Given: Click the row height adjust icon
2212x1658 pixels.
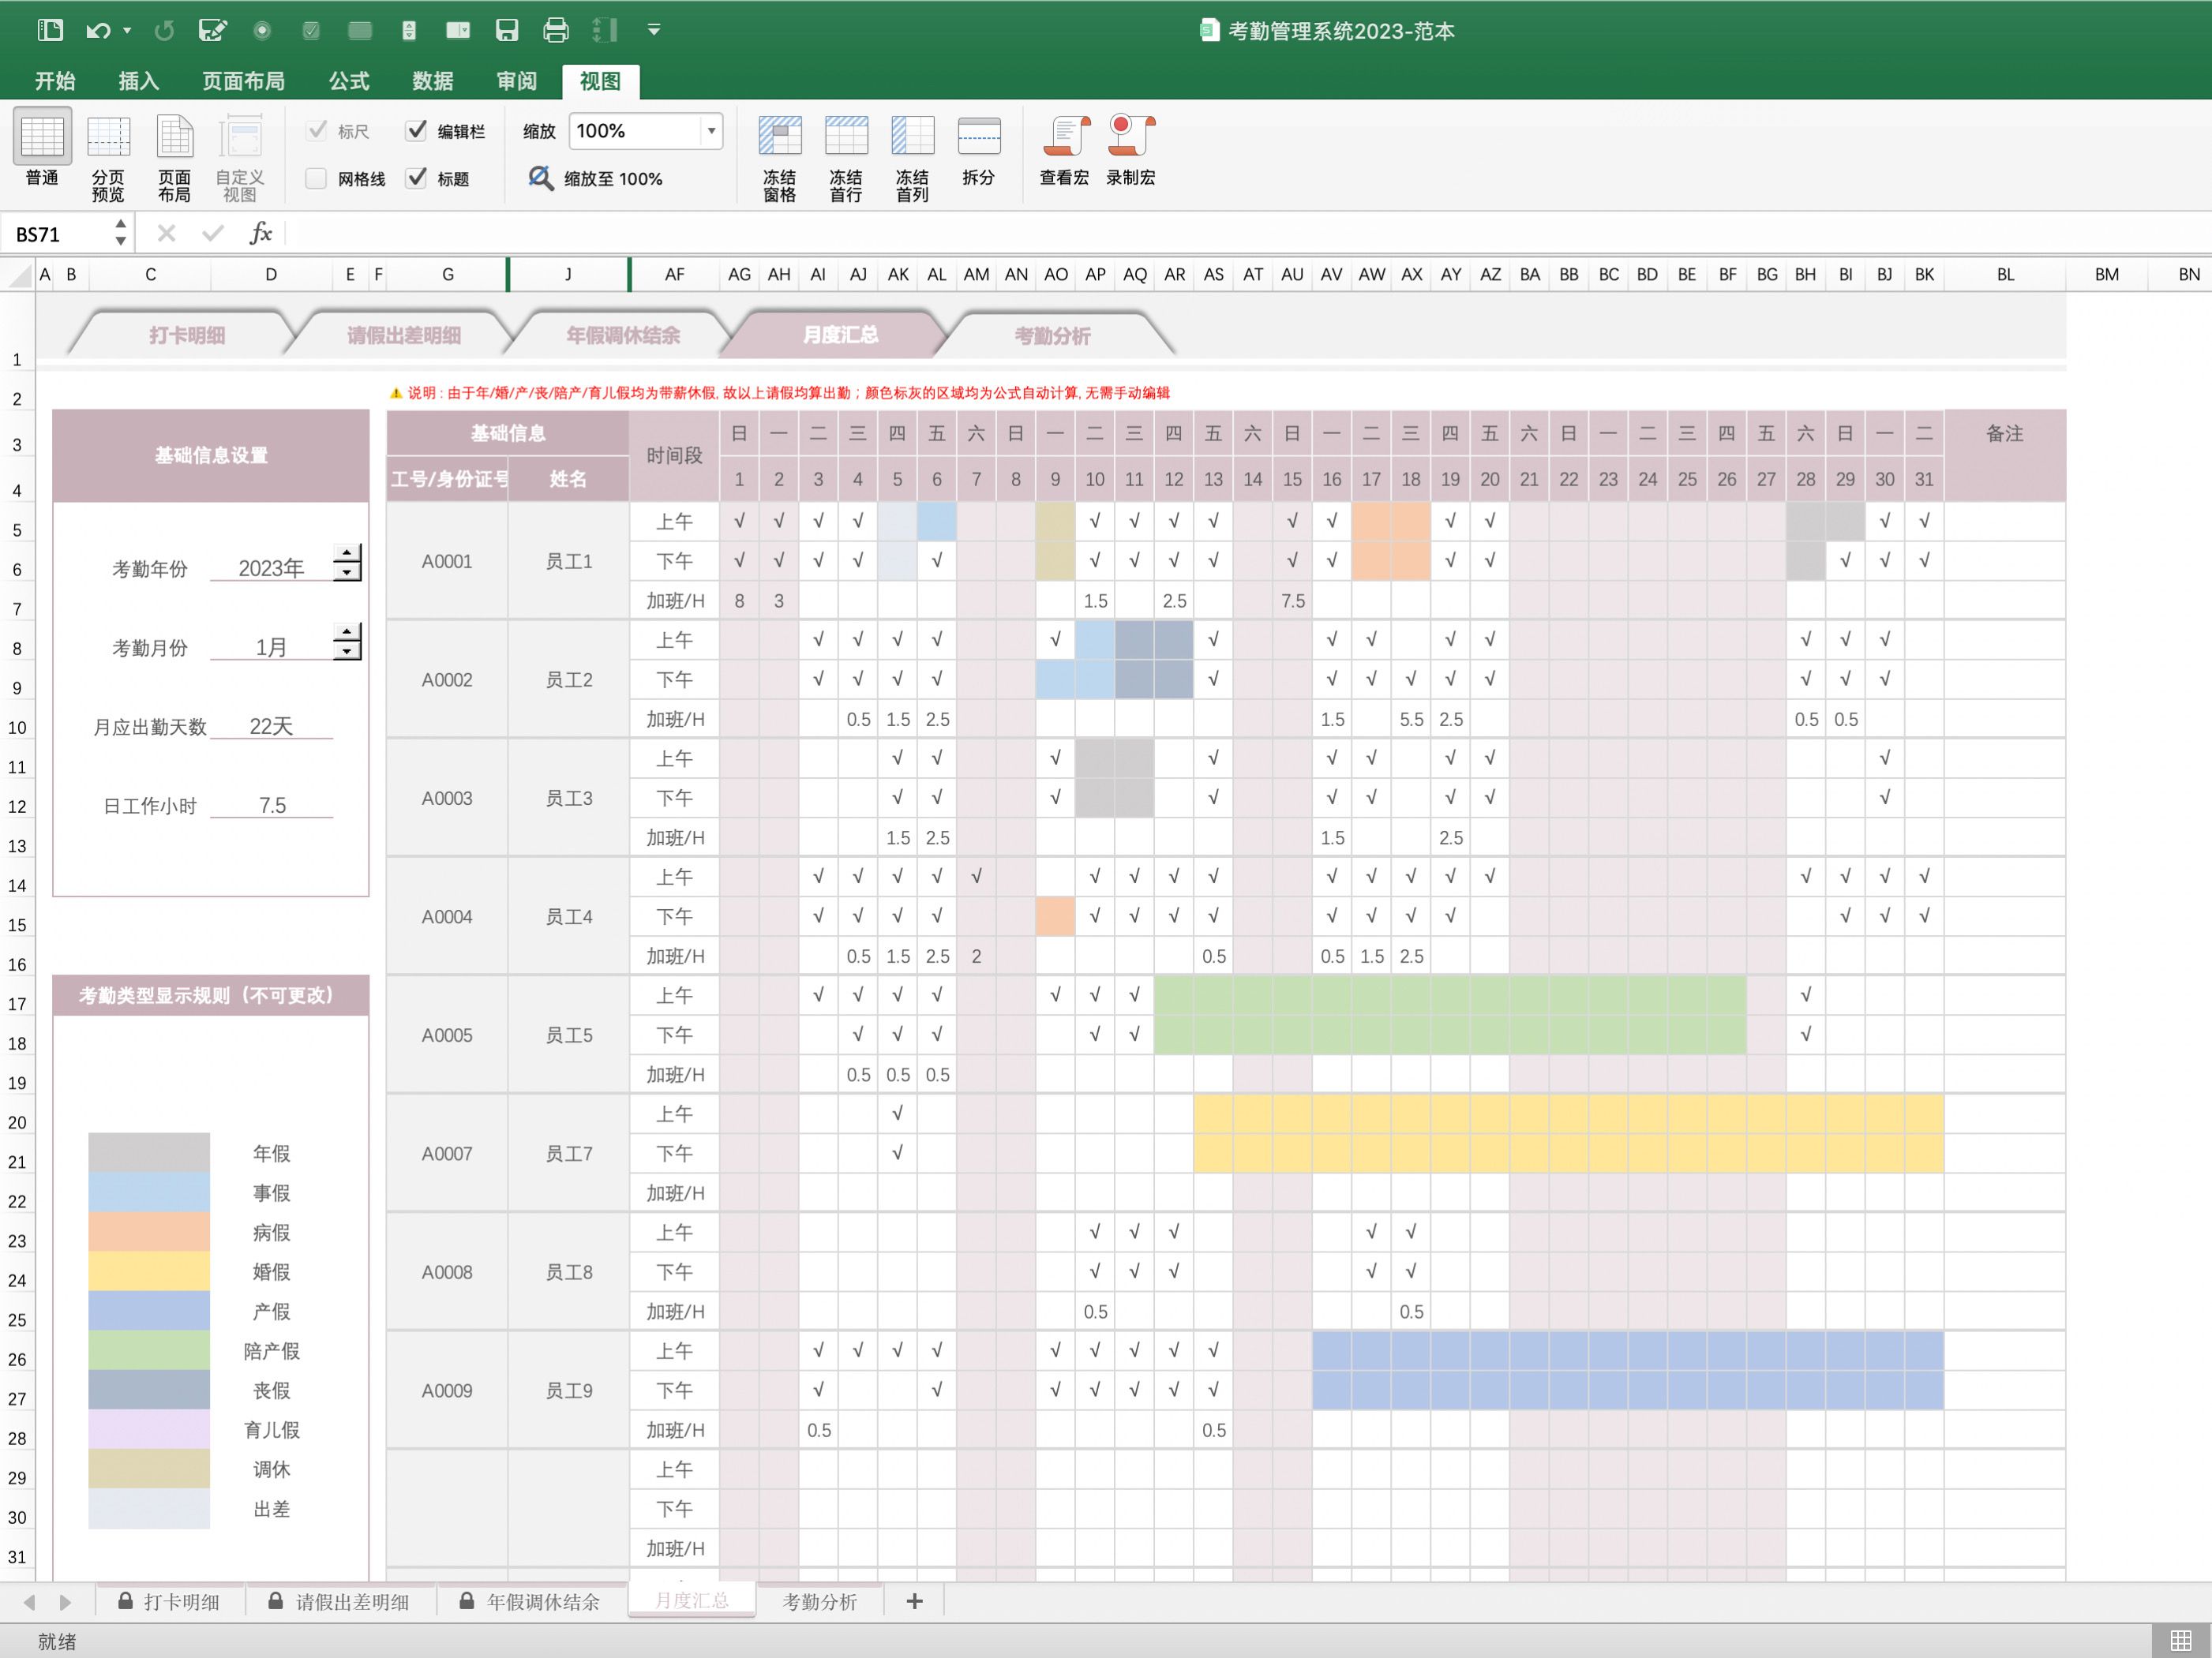Looking at the screenshot, I should click(605, 30).
